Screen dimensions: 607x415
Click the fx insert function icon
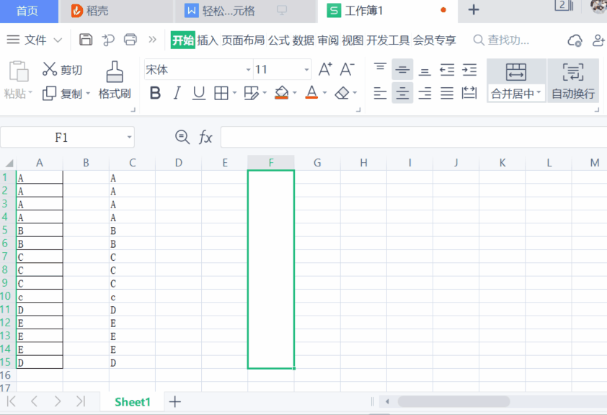[206, 137]
